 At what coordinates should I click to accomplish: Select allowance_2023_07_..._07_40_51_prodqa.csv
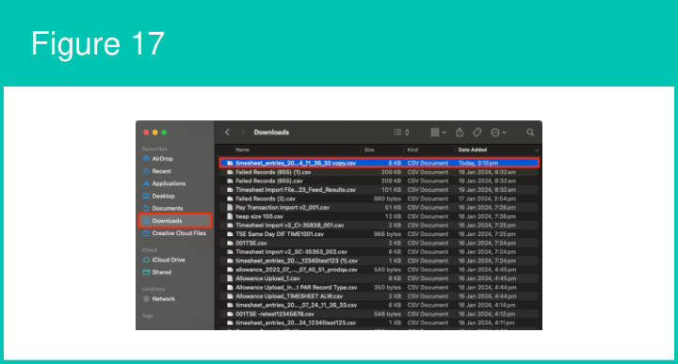coord(379,270)
